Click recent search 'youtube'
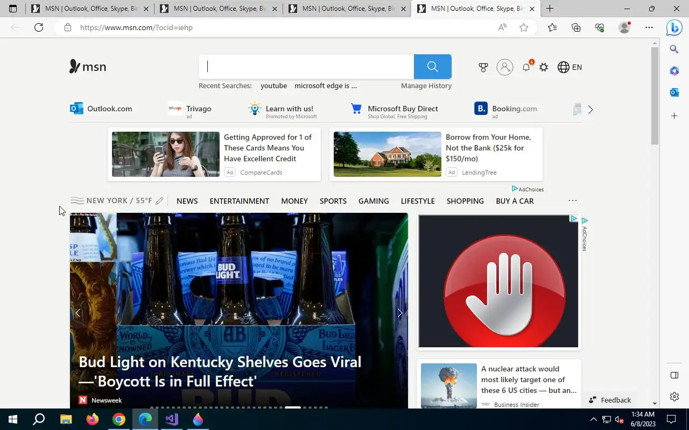The image size is (689, 430). pyautogui.click(x=274, y=85)
